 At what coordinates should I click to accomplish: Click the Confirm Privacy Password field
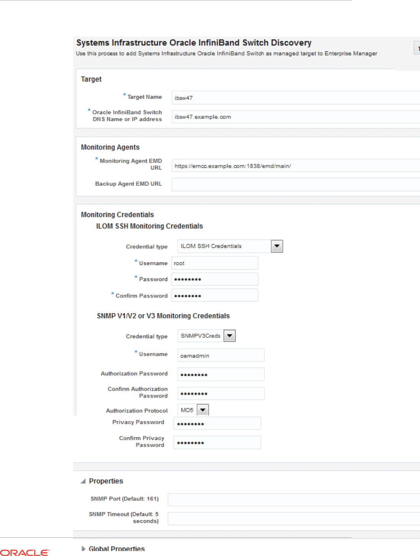point(217,443)
